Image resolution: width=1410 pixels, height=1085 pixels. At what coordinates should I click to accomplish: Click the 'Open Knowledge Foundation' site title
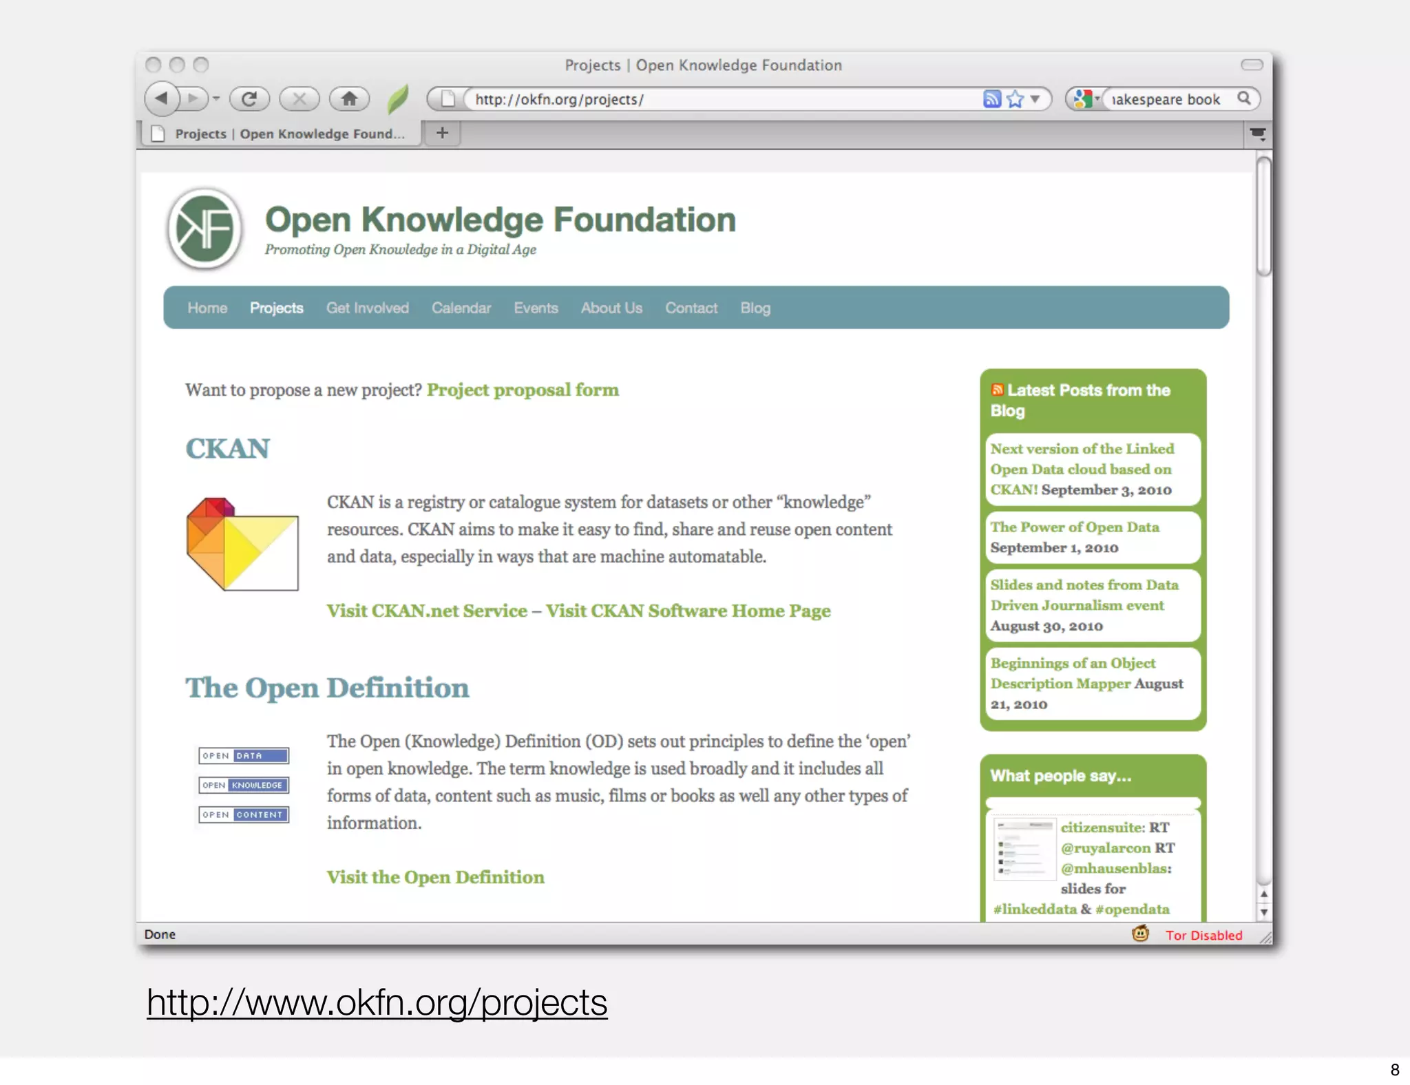(x=501, y=220)
